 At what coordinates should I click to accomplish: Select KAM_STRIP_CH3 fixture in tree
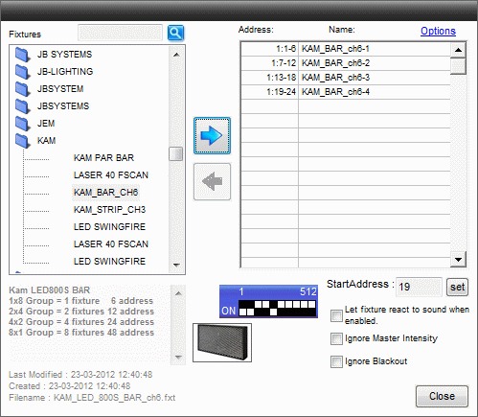coord(109,210)
